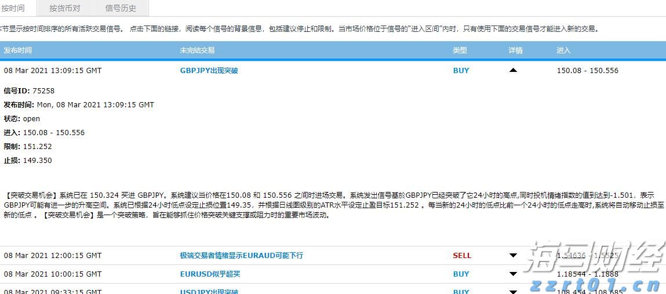
Task: Expand details arrow for the EURAUD signal
Action: coord(513,255)
